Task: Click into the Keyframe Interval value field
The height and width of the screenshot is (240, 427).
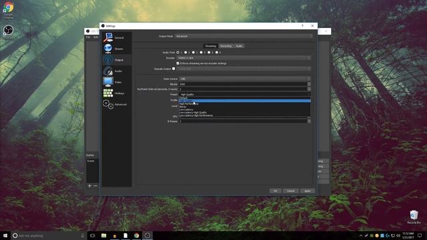Action: click(243, 89)
